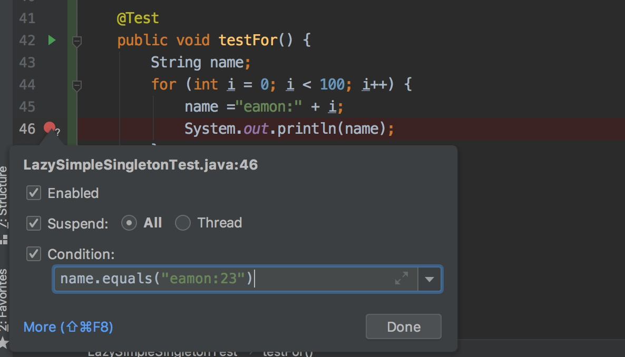Click the Structure panel icon

[4, 240]
